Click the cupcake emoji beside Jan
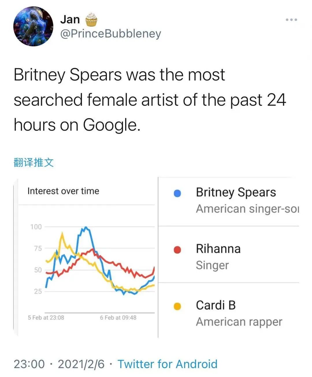 (91, 19)
